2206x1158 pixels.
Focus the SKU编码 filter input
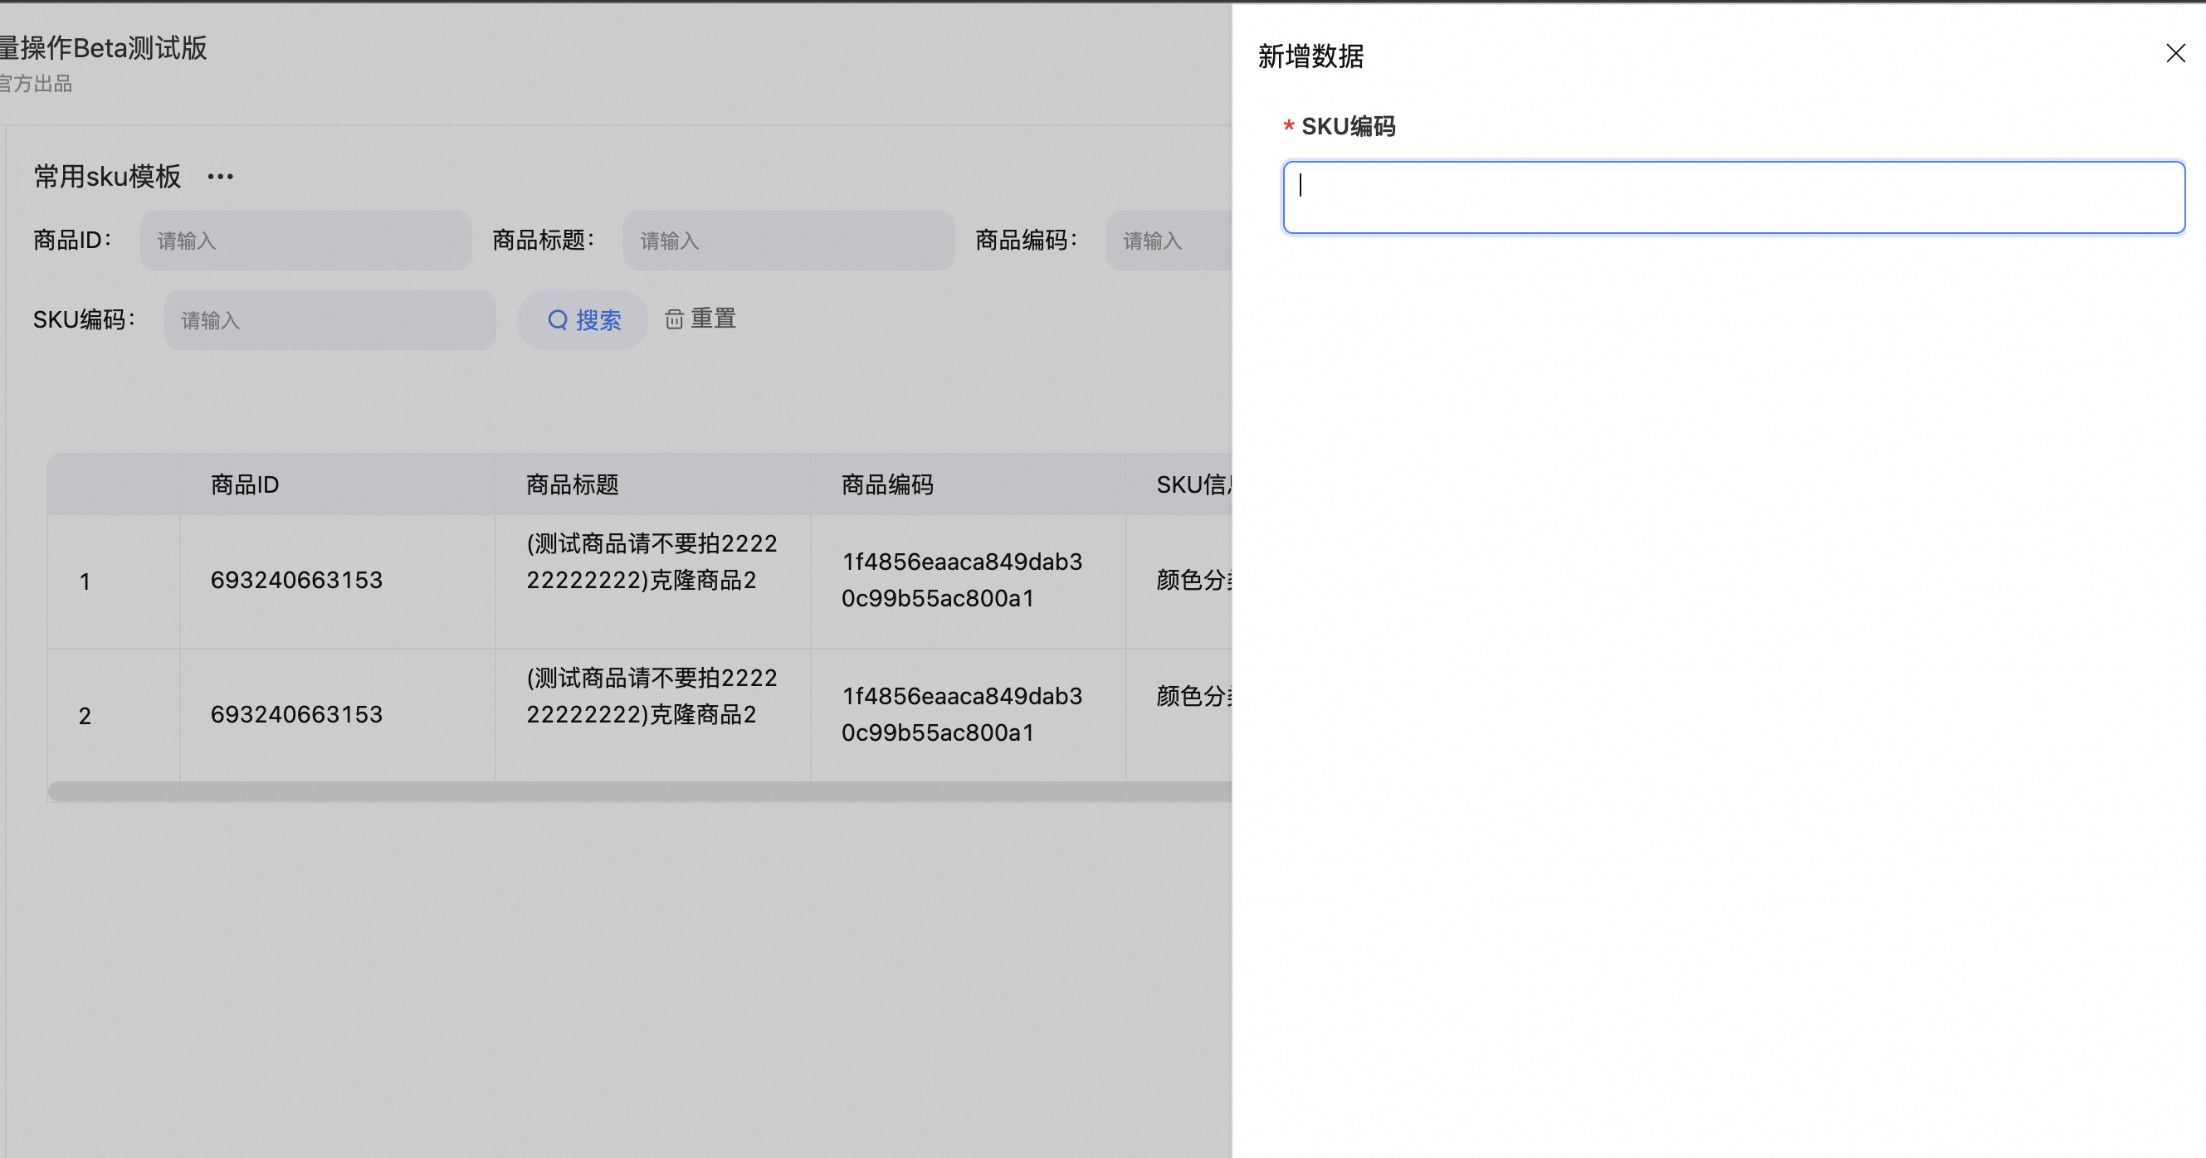pyautogui.click(x=329, y=320)
